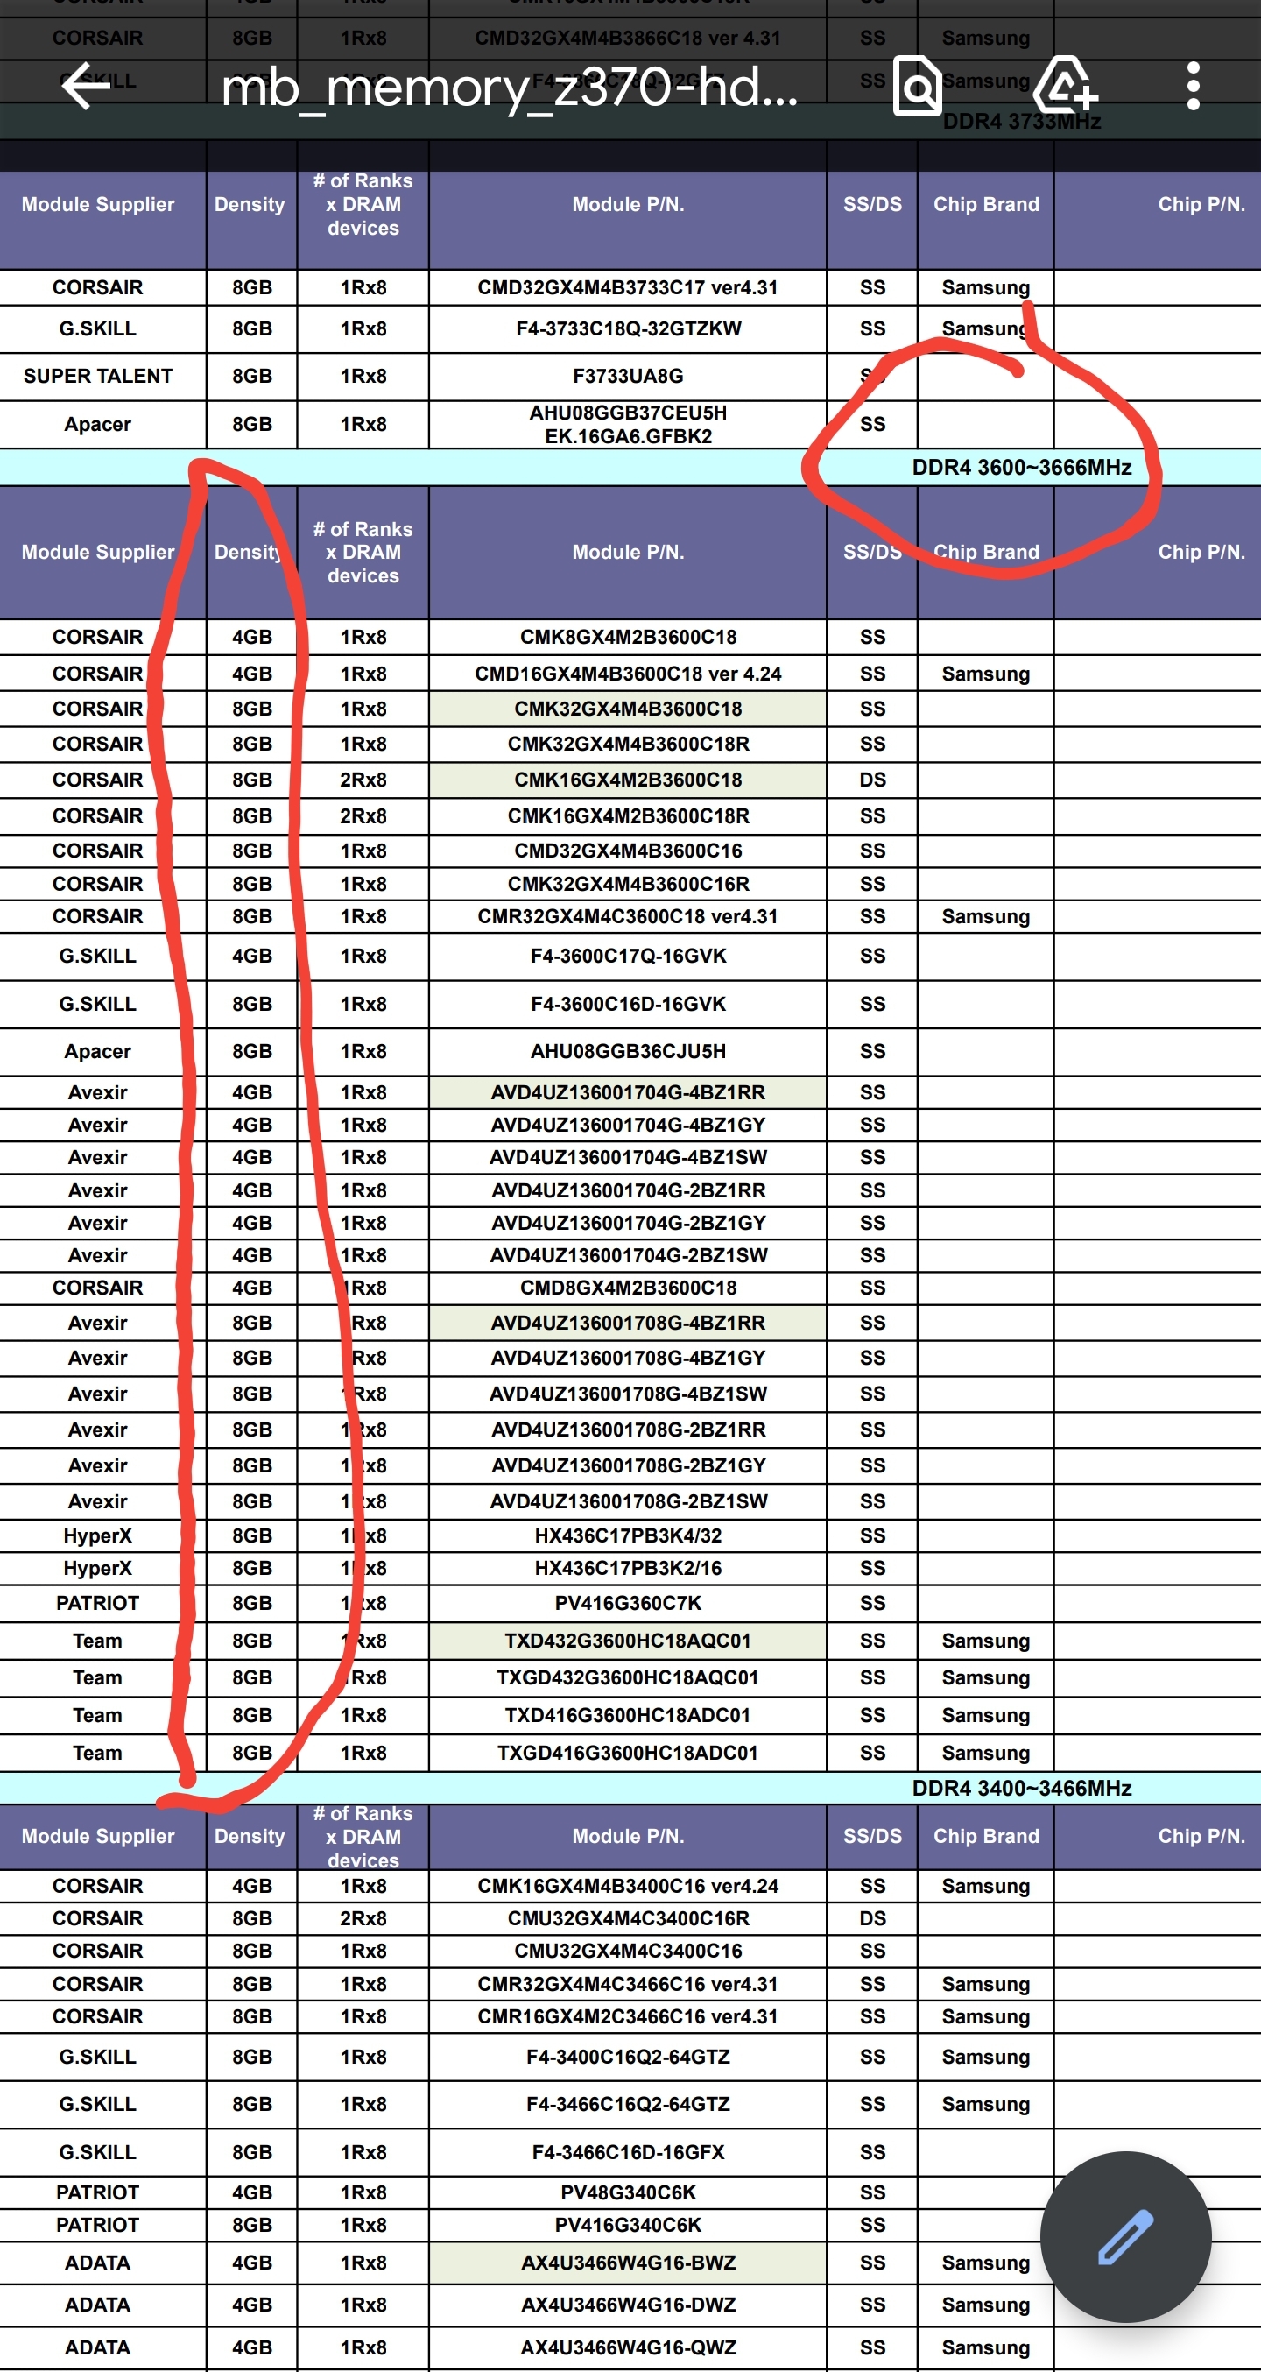Select the SUPER TALENT supplier cell

pos(97,376)
